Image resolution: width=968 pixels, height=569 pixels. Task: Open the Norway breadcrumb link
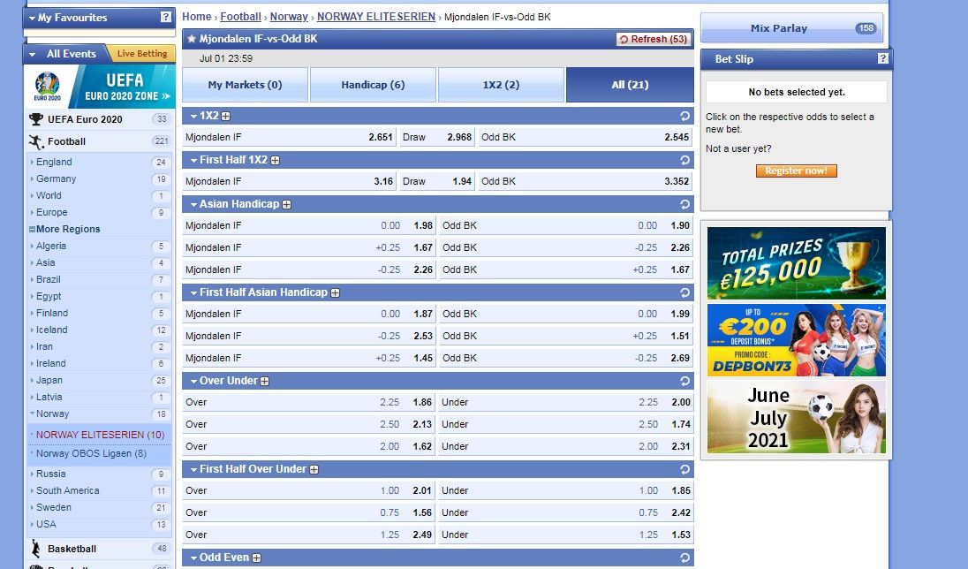(289, 17)
